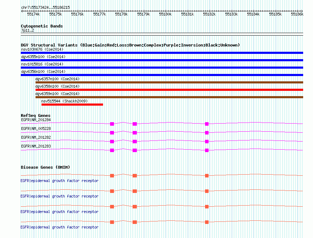Open variant label dgv6358n100 (Coe2014)
Viewport: 313px width, 238px height.
[x=57, y=86]
